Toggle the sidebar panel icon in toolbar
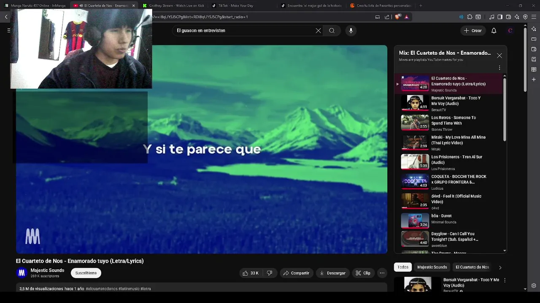The width and height of the screenshot is (540, 303). point(500,17)
